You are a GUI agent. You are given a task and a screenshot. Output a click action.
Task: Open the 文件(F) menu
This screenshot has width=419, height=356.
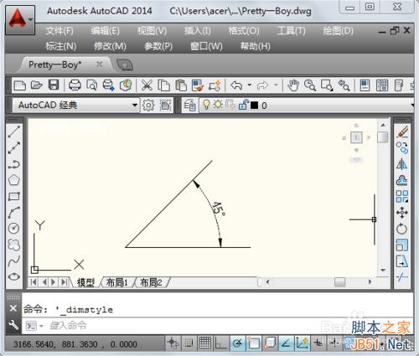(59, 31)
